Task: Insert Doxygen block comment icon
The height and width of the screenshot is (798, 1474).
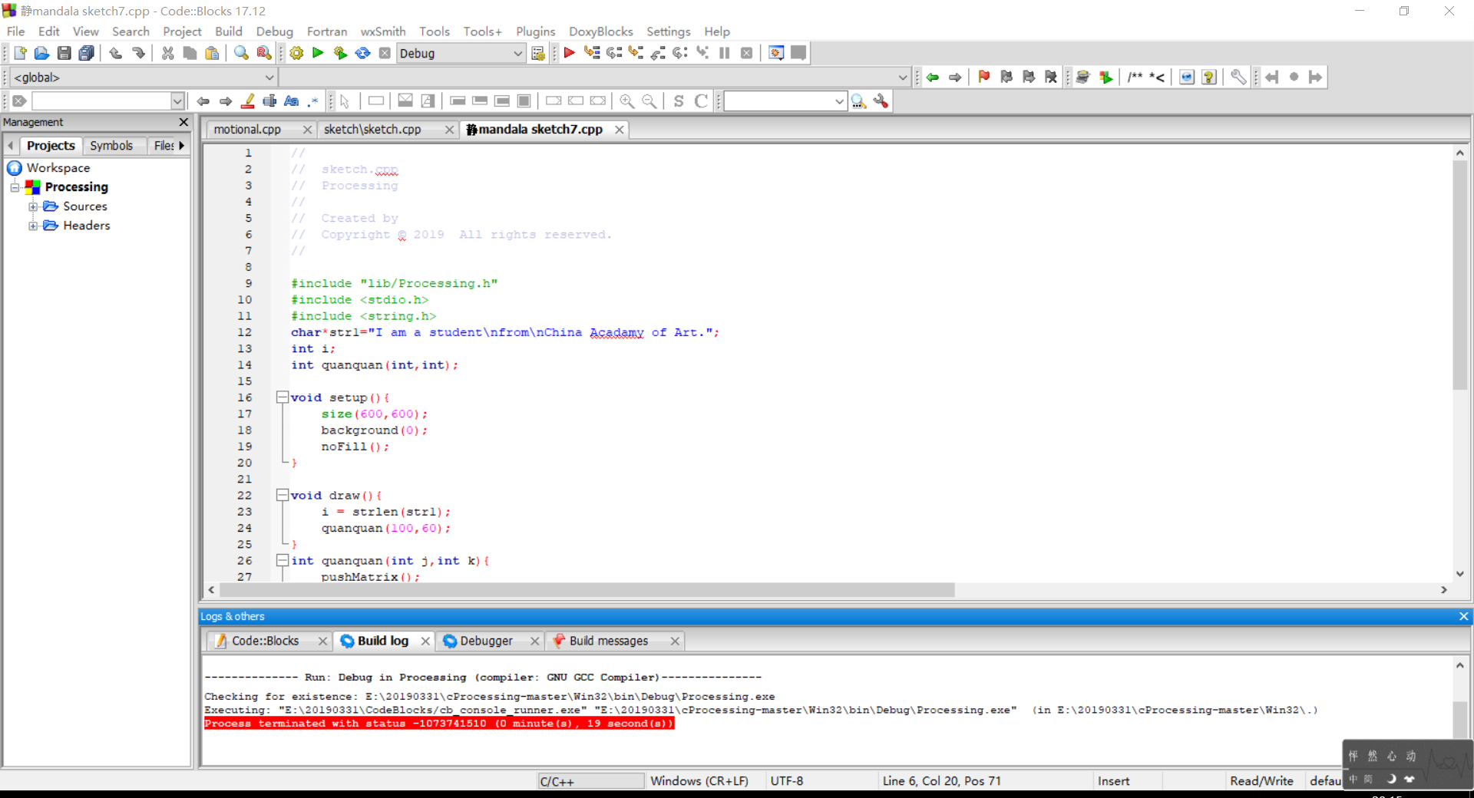Action: (1135, 77)
